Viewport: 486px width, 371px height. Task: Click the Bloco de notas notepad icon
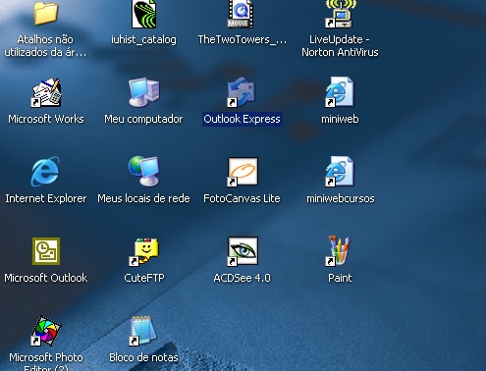tap(143, 331)
